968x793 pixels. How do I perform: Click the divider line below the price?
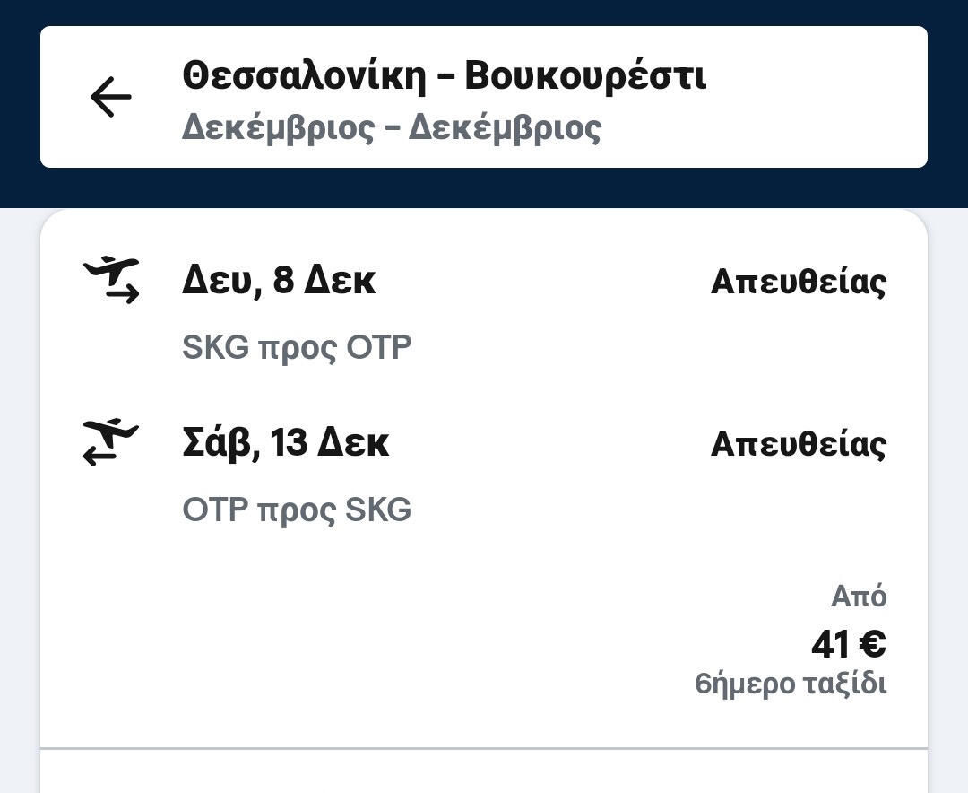484,748
